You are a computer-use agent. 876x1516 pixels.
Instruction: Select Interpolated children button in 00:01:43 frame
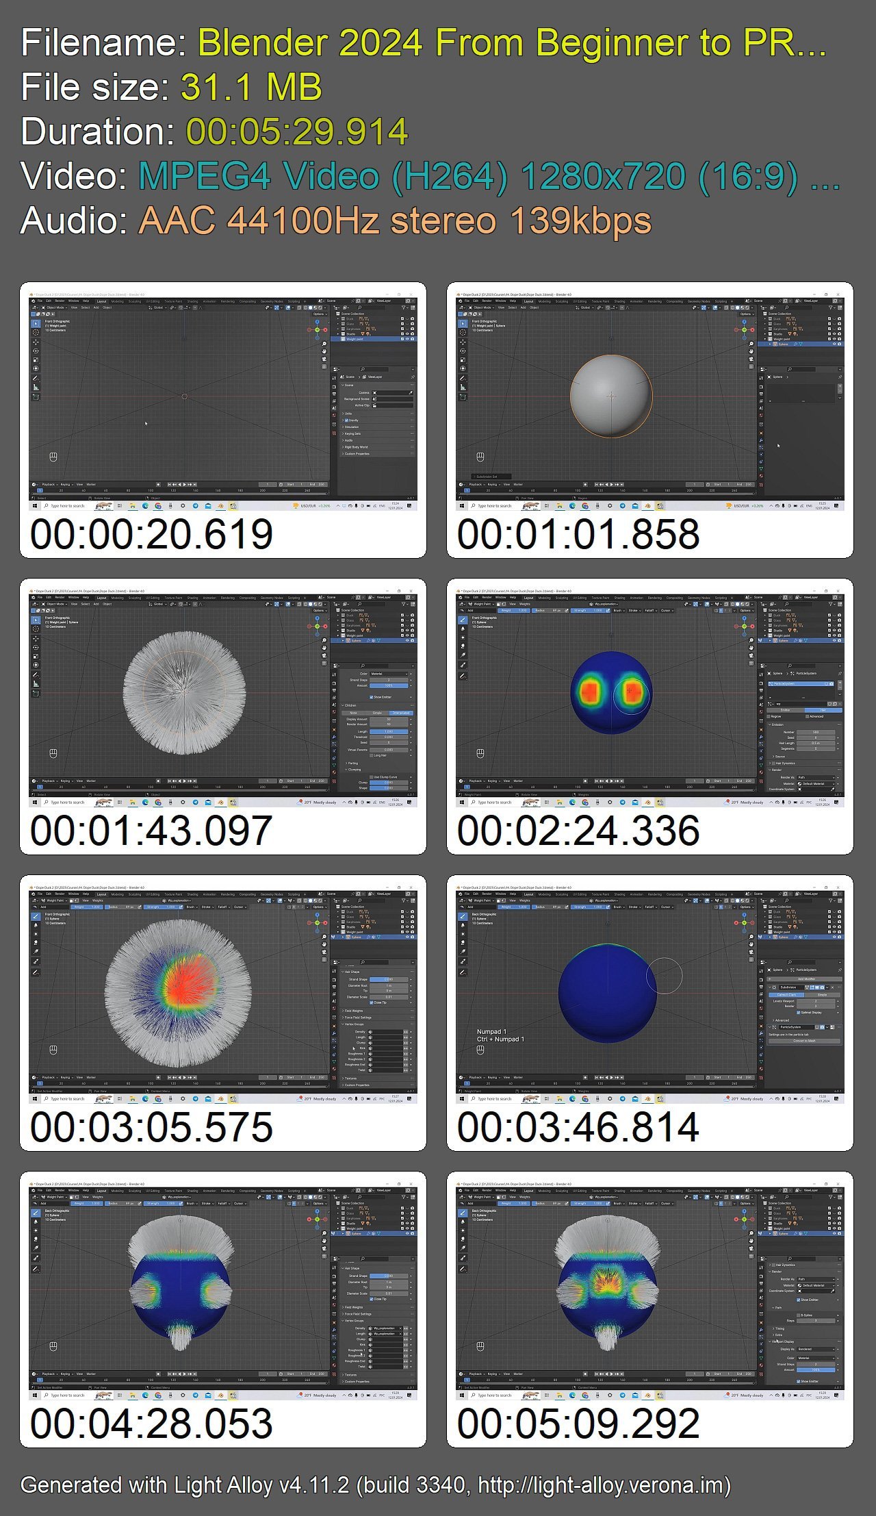[x=401, y=713]
